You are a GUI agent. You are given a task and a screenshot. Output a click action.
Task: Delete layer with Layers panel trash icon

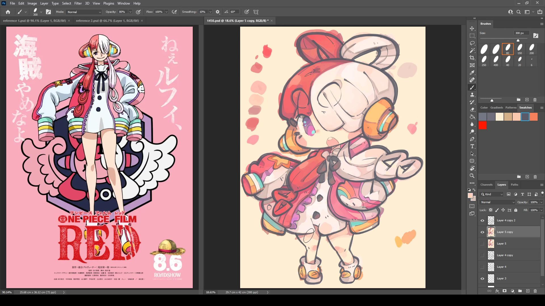tap(535, 291)
